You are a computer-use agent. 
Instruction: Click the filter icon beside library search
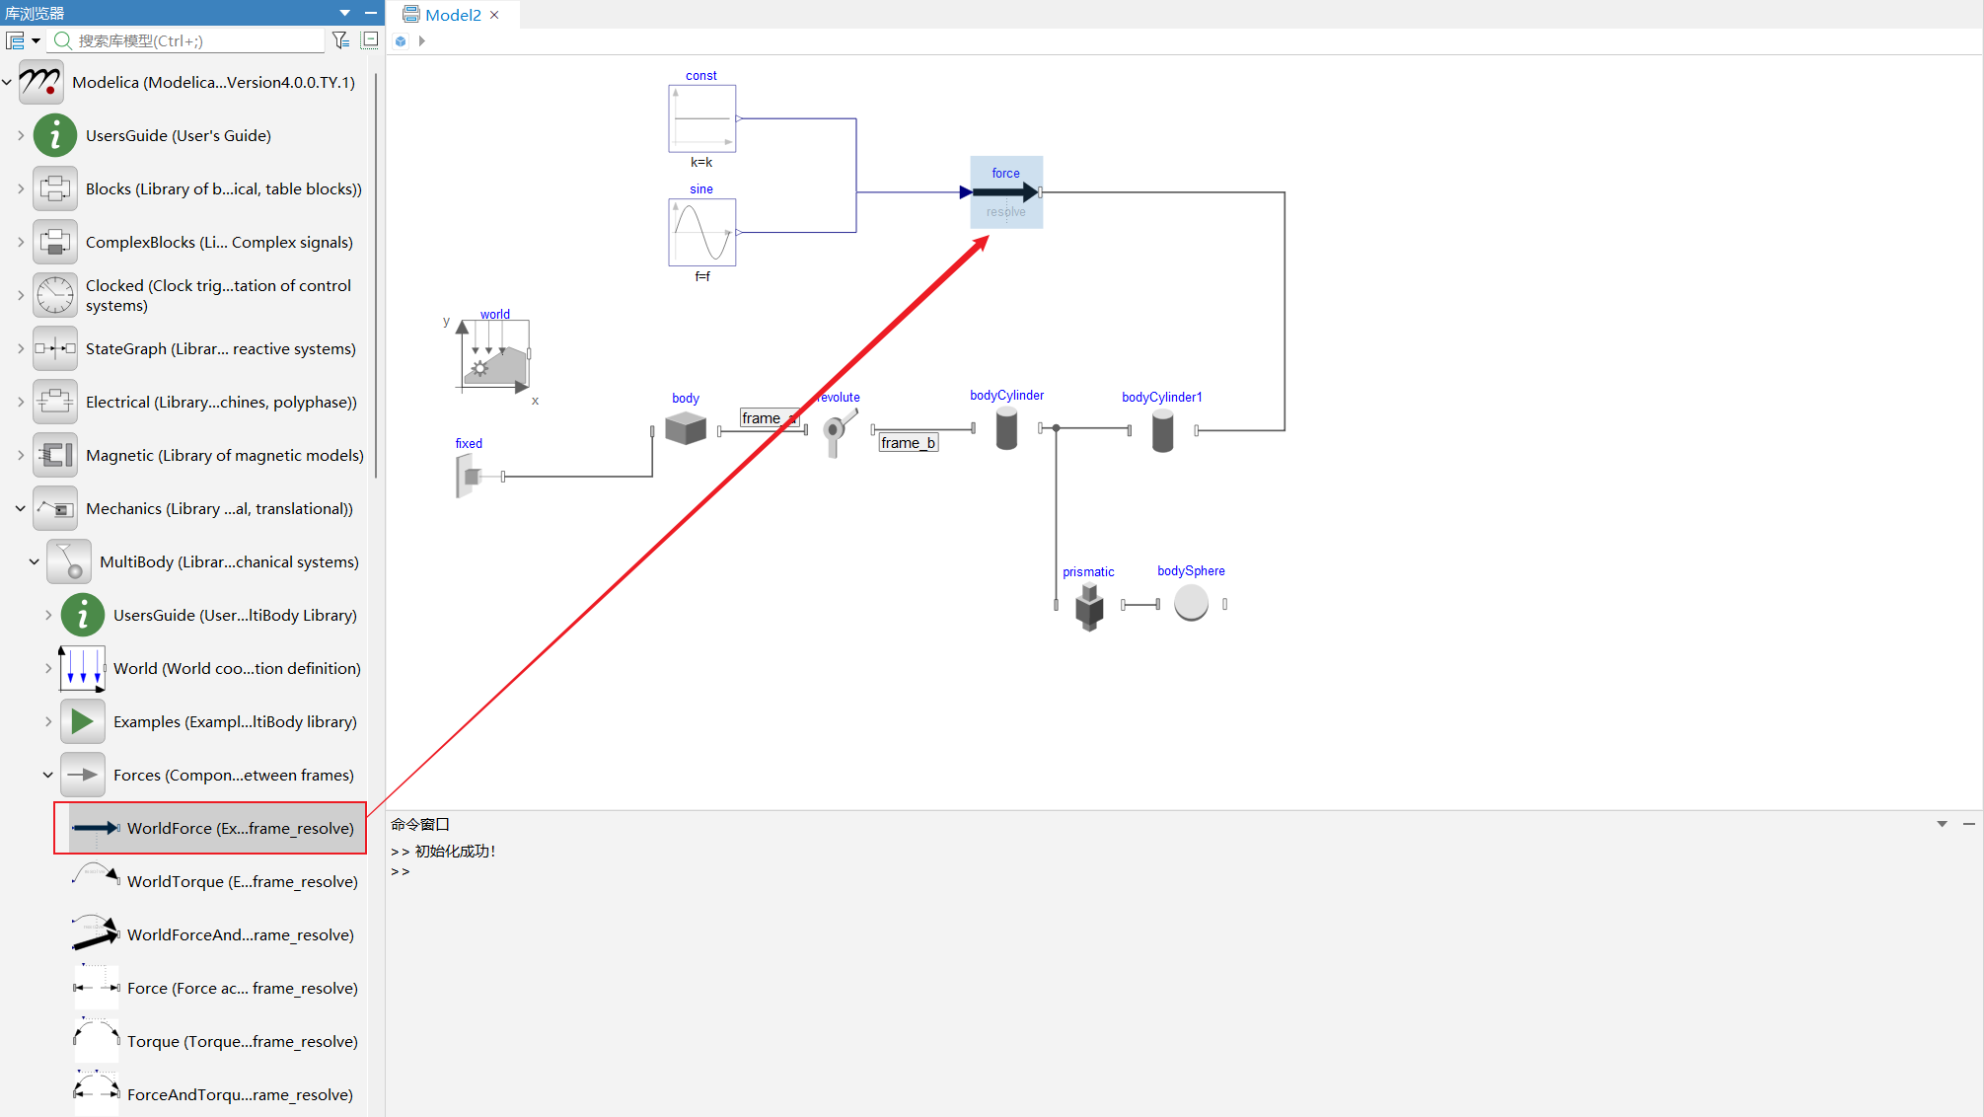click(340, 40)
